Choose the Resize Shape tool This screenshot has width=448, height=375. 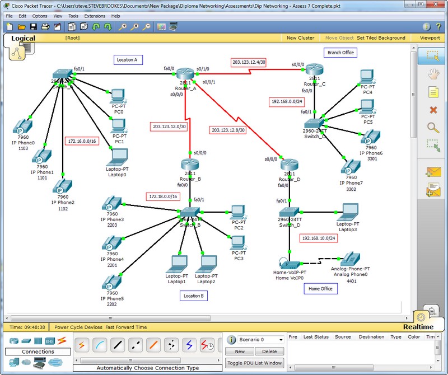coord(433,146)
